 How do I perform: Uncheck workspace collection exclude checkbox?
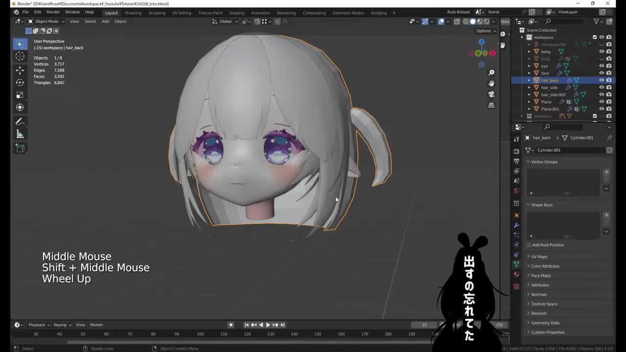[x=595, y=37]
